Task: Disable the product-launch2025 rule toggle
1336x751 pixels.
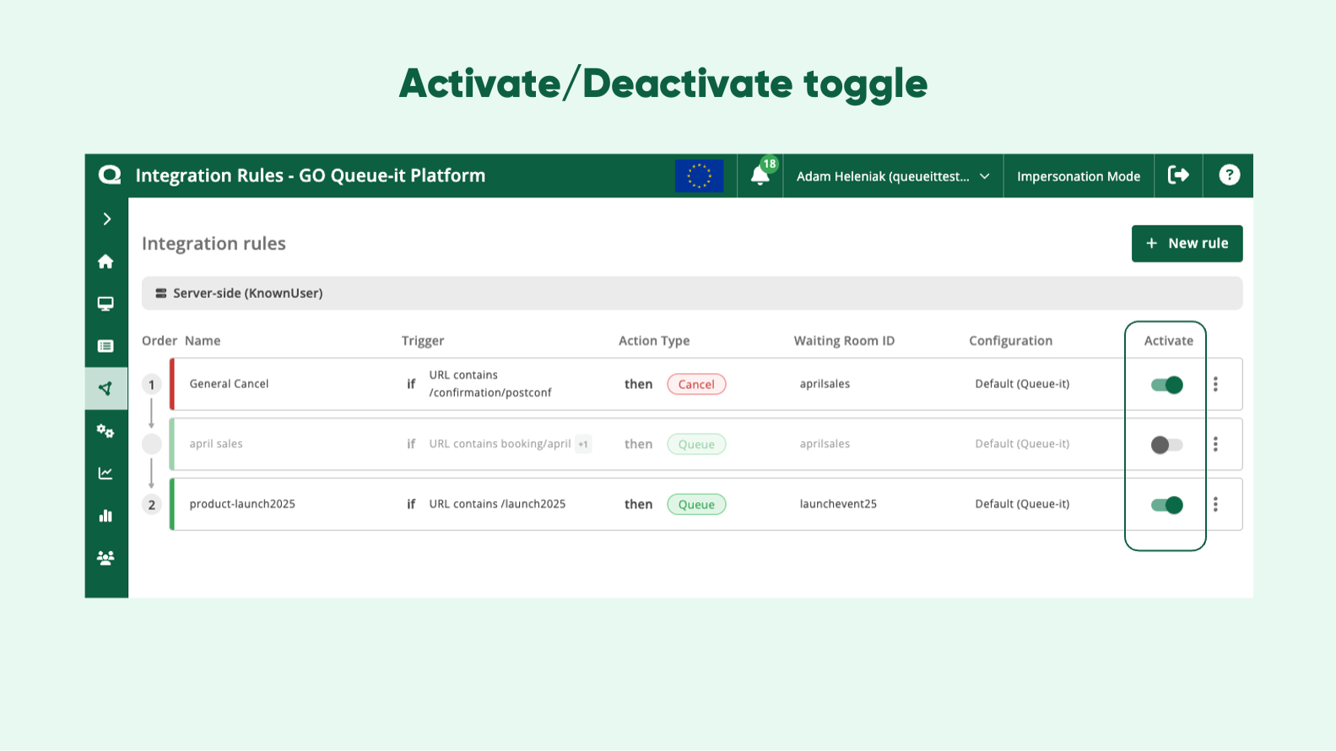Action: 1167,505
